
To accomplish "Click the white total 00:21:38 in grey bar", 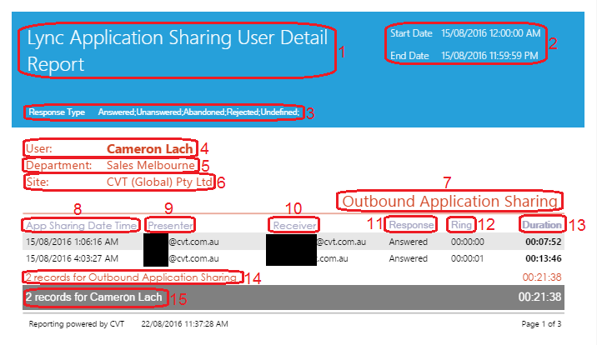I will [540, 297].
